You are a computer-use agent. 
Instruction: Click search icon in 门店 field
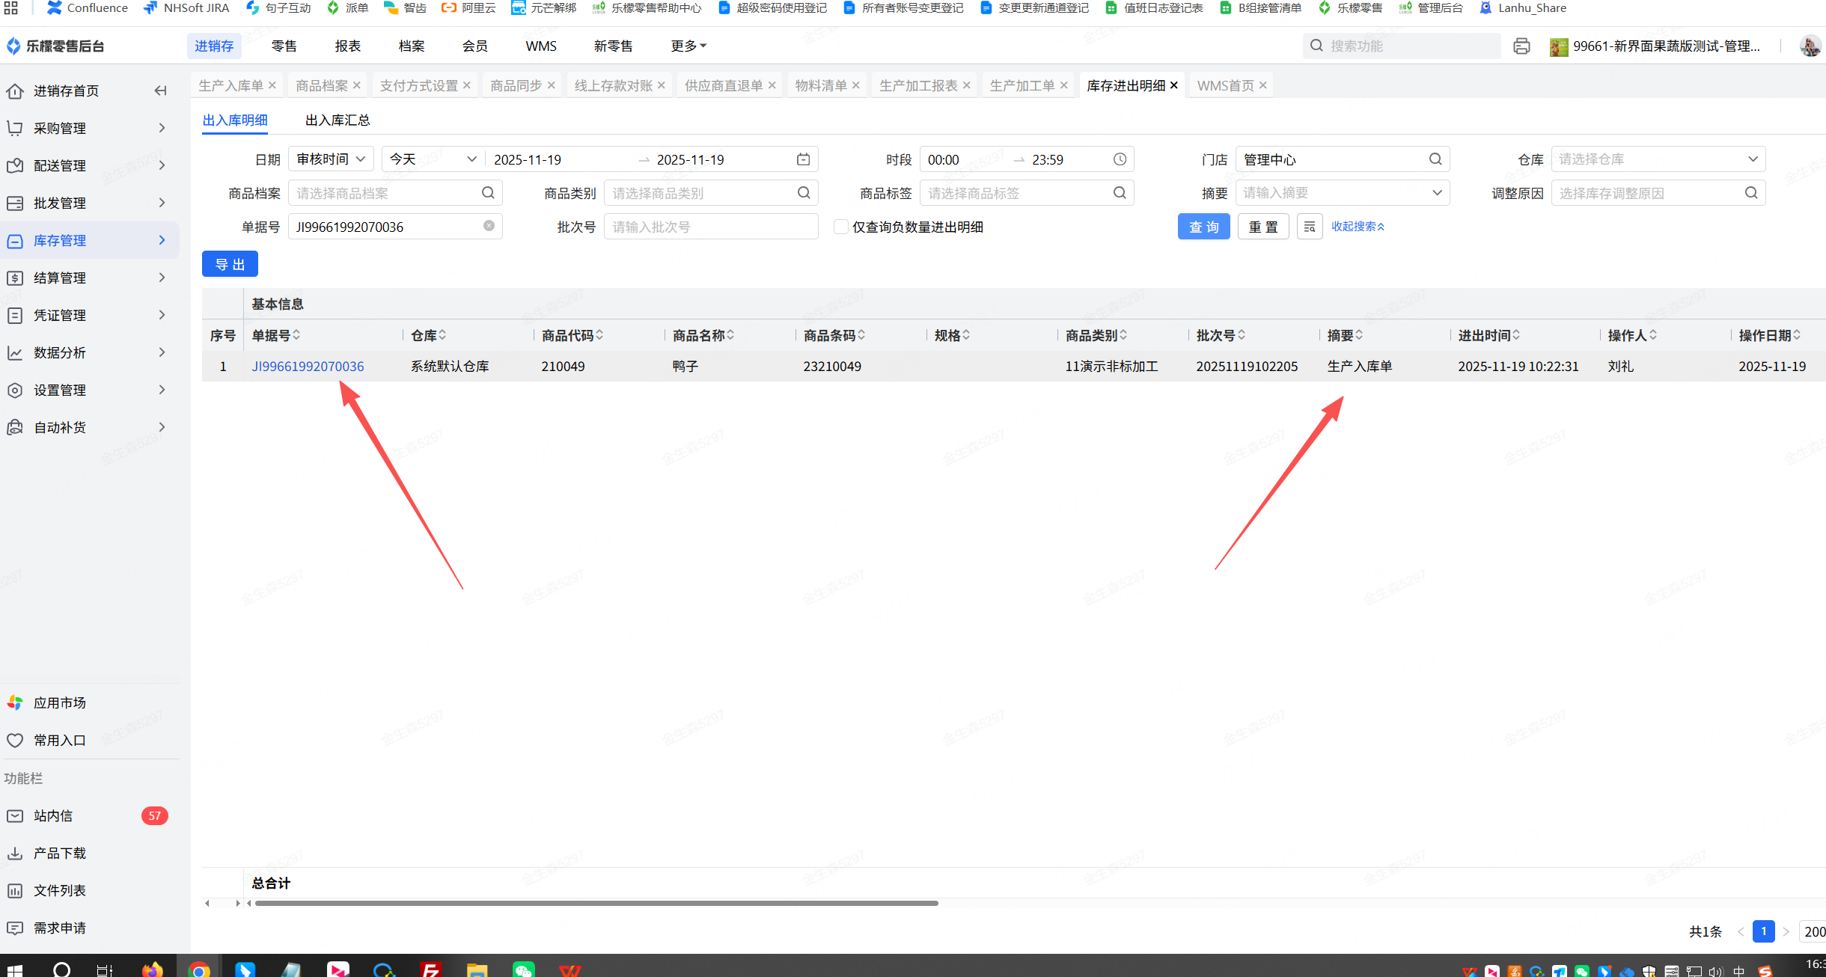(1435, 159)
